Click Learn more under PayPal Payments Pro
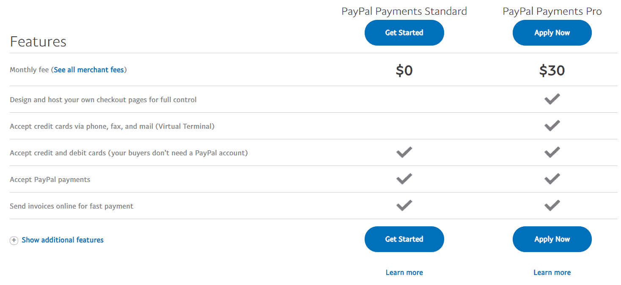 [552, 272]
